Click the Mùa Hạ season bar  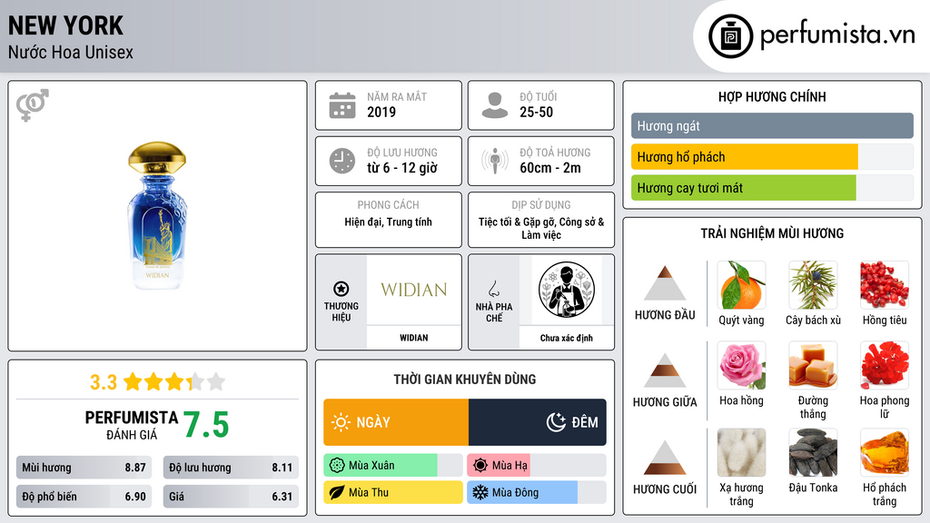[536, 466]
